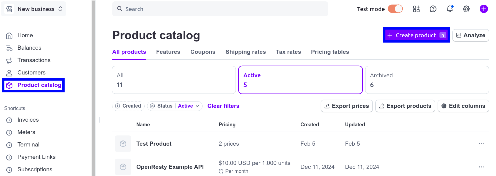
Task: Open the ellipsis menu for Test Product
Action: [x=481, y=144]
